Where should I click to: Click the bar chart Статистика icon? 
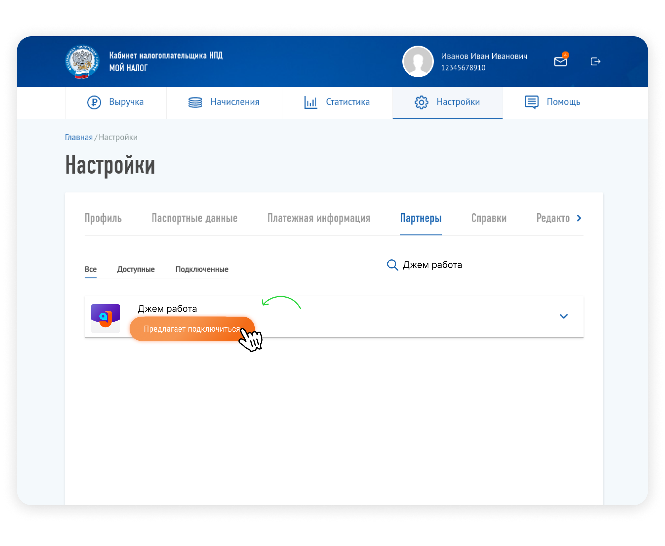pos(310,102)
